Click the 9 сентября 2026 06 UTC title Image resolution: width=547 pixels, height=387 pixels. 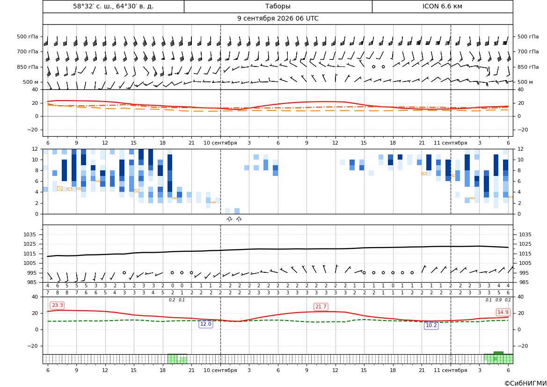tap(277, 19)
